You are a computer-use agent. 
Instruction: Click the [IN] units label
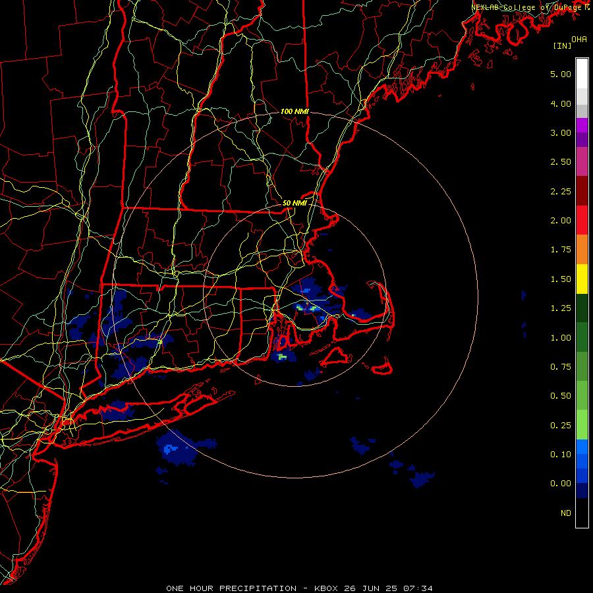point(562,45)
